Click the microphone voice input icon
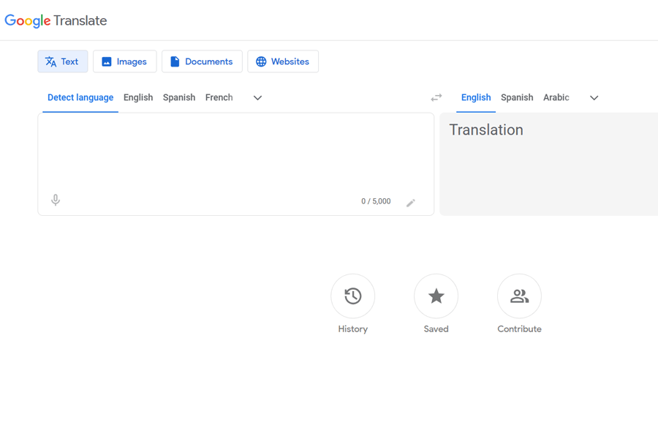The height and width of the screenshot is (439, 658). (56, 200)
